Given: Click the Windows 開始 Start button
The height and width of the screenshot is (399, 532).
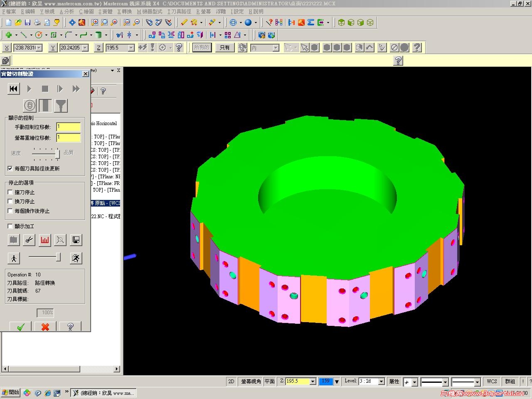Looking at the screenshot, I should [10, 392].
